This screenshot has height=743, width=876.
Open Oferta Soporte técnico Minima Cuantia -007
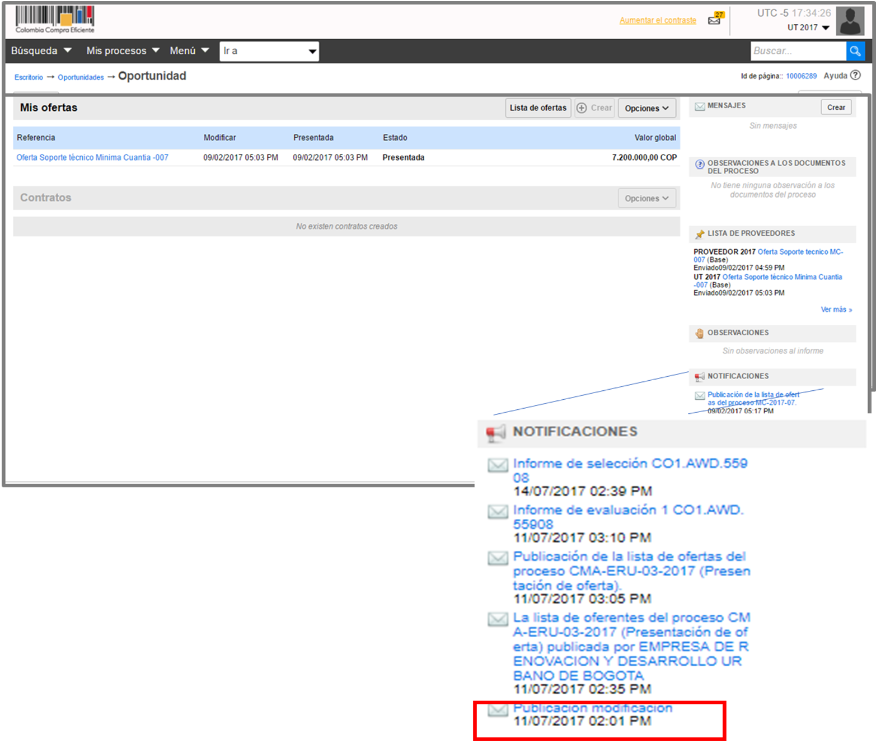pyautogui.click(x=92, y=158)
